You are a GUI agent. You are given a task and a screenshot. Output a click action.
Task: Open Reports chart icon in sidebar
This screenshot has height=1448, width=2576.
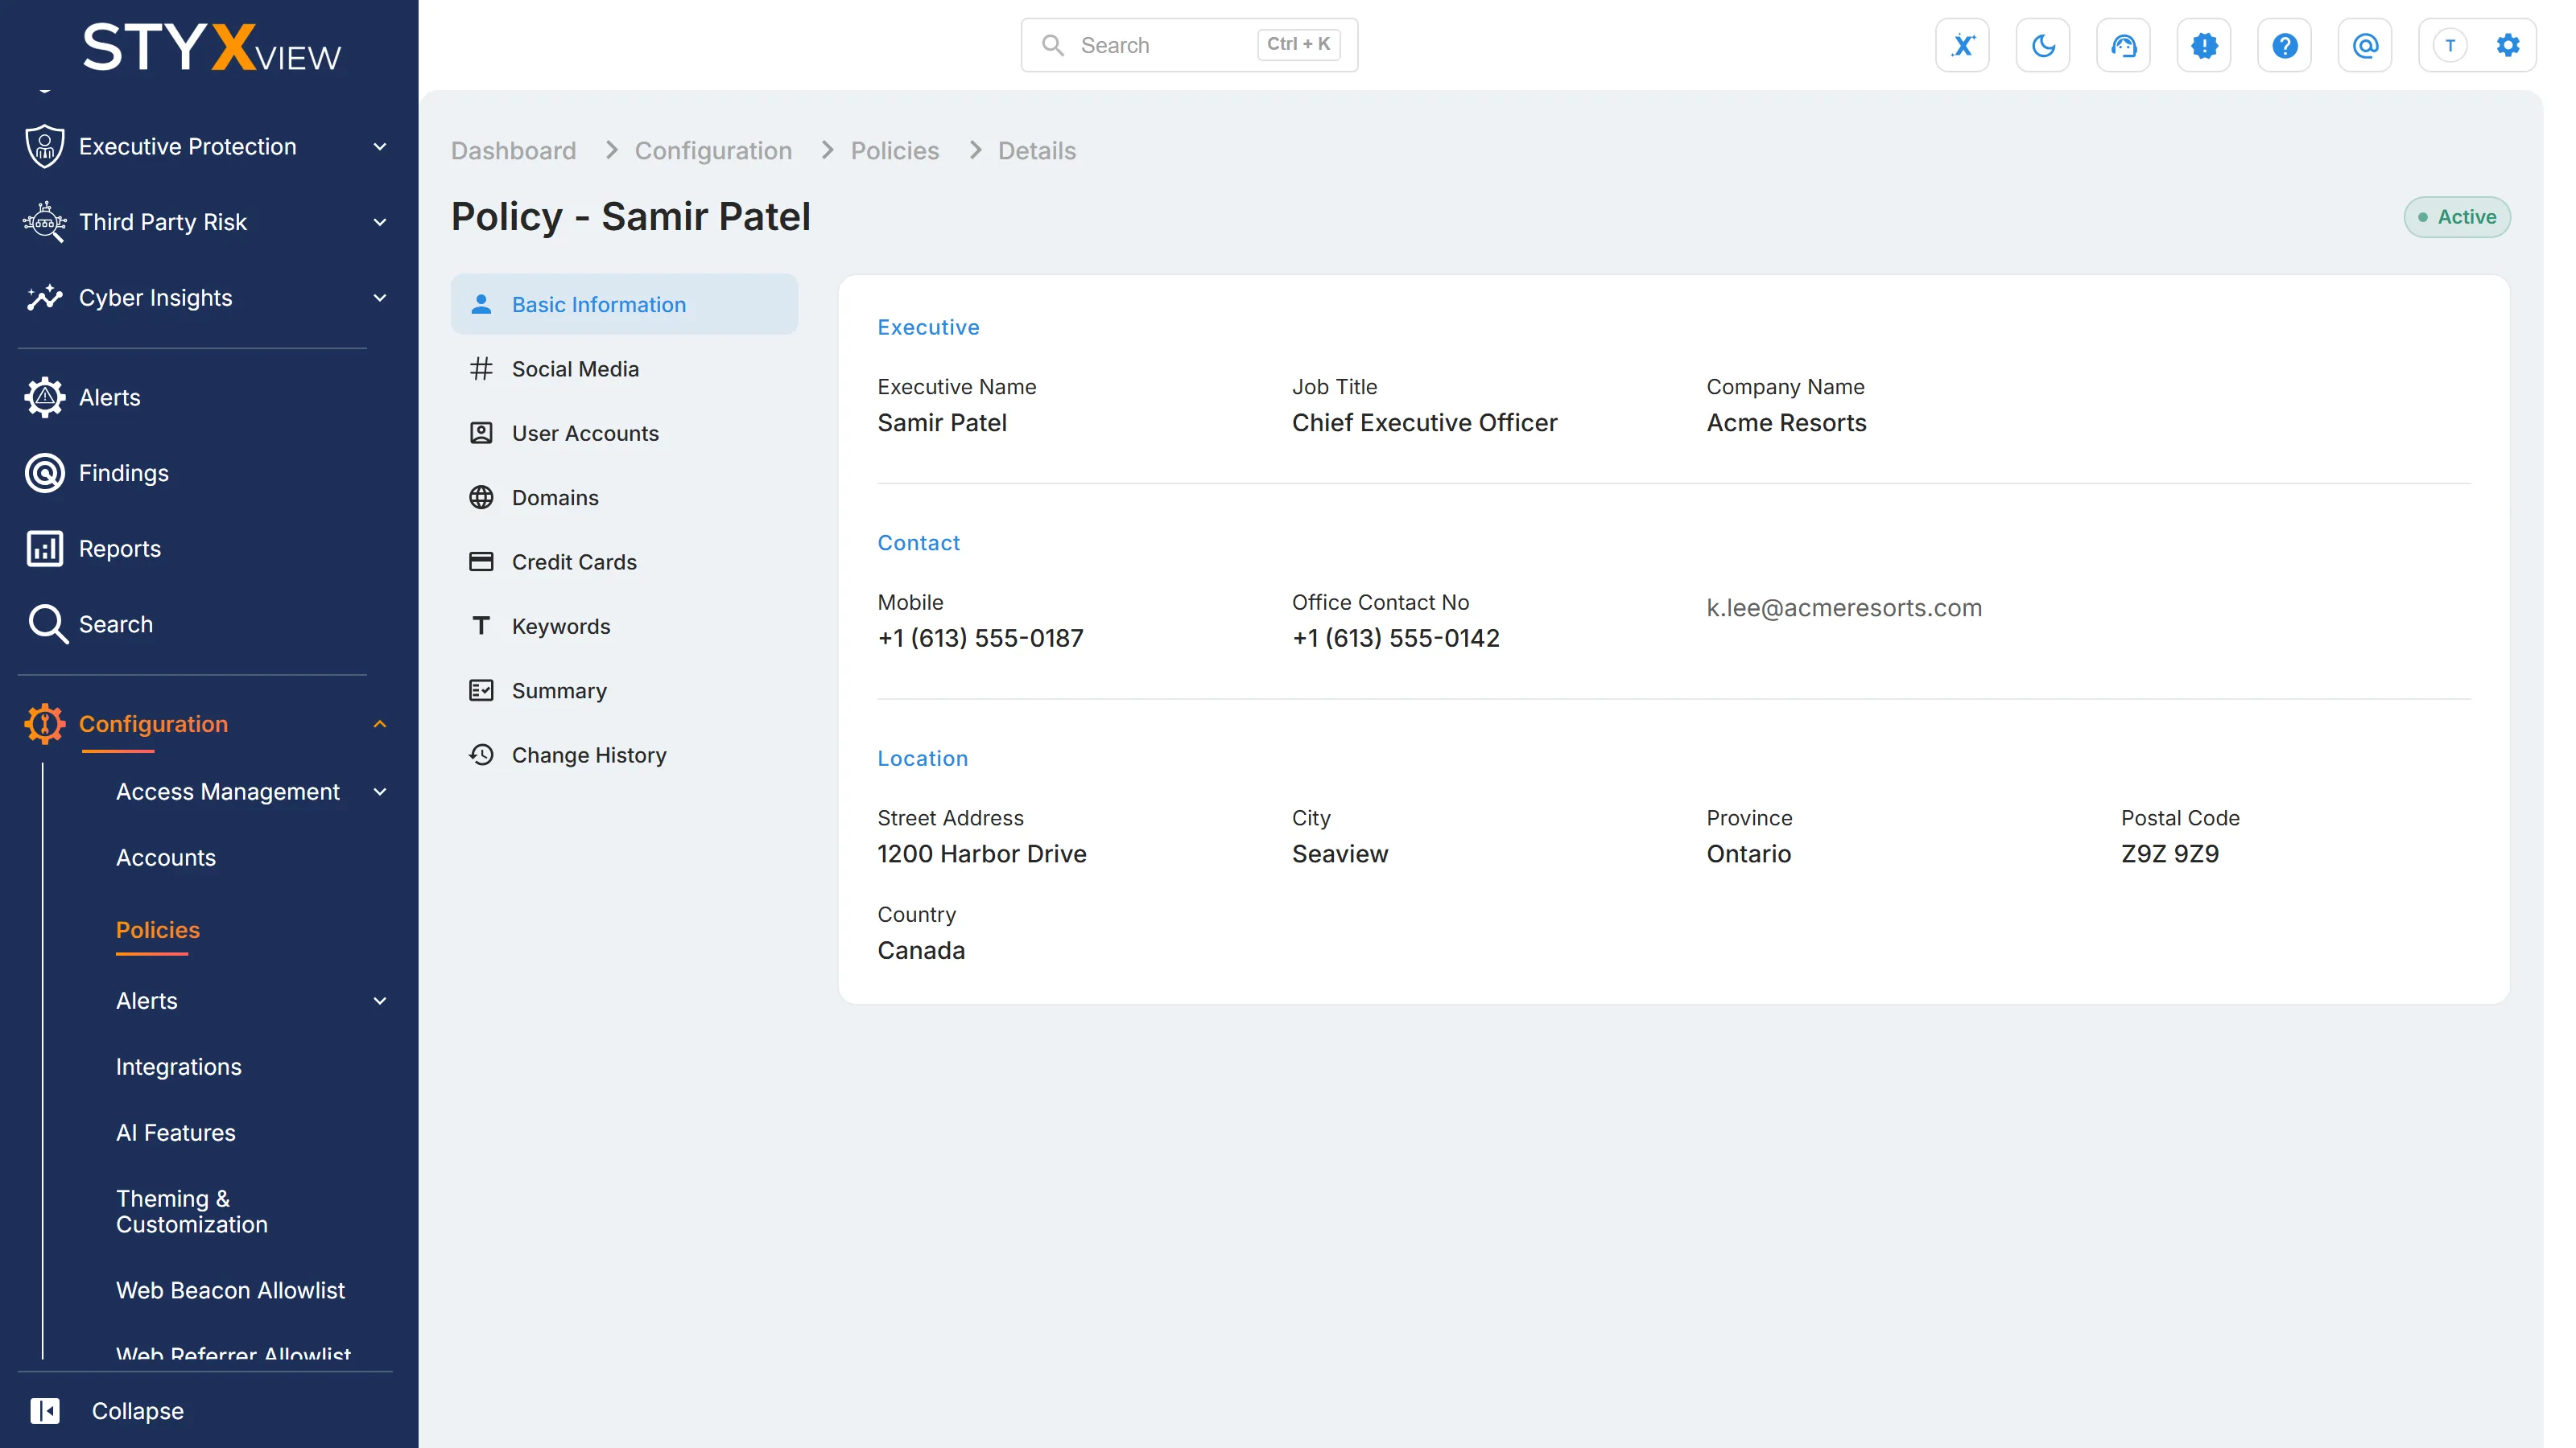click(45, 549)
